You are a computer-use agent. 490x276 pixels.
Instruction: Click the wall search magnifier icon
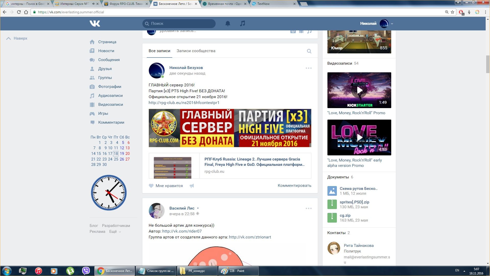[309, 51]
